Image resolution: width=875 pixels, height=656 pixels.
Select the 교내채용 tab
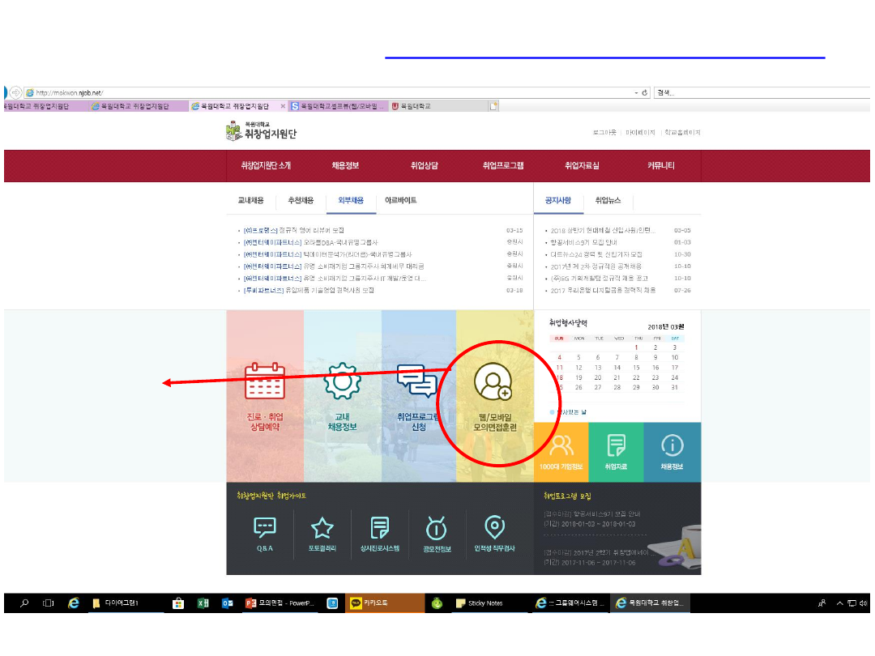tap(250, 200)
